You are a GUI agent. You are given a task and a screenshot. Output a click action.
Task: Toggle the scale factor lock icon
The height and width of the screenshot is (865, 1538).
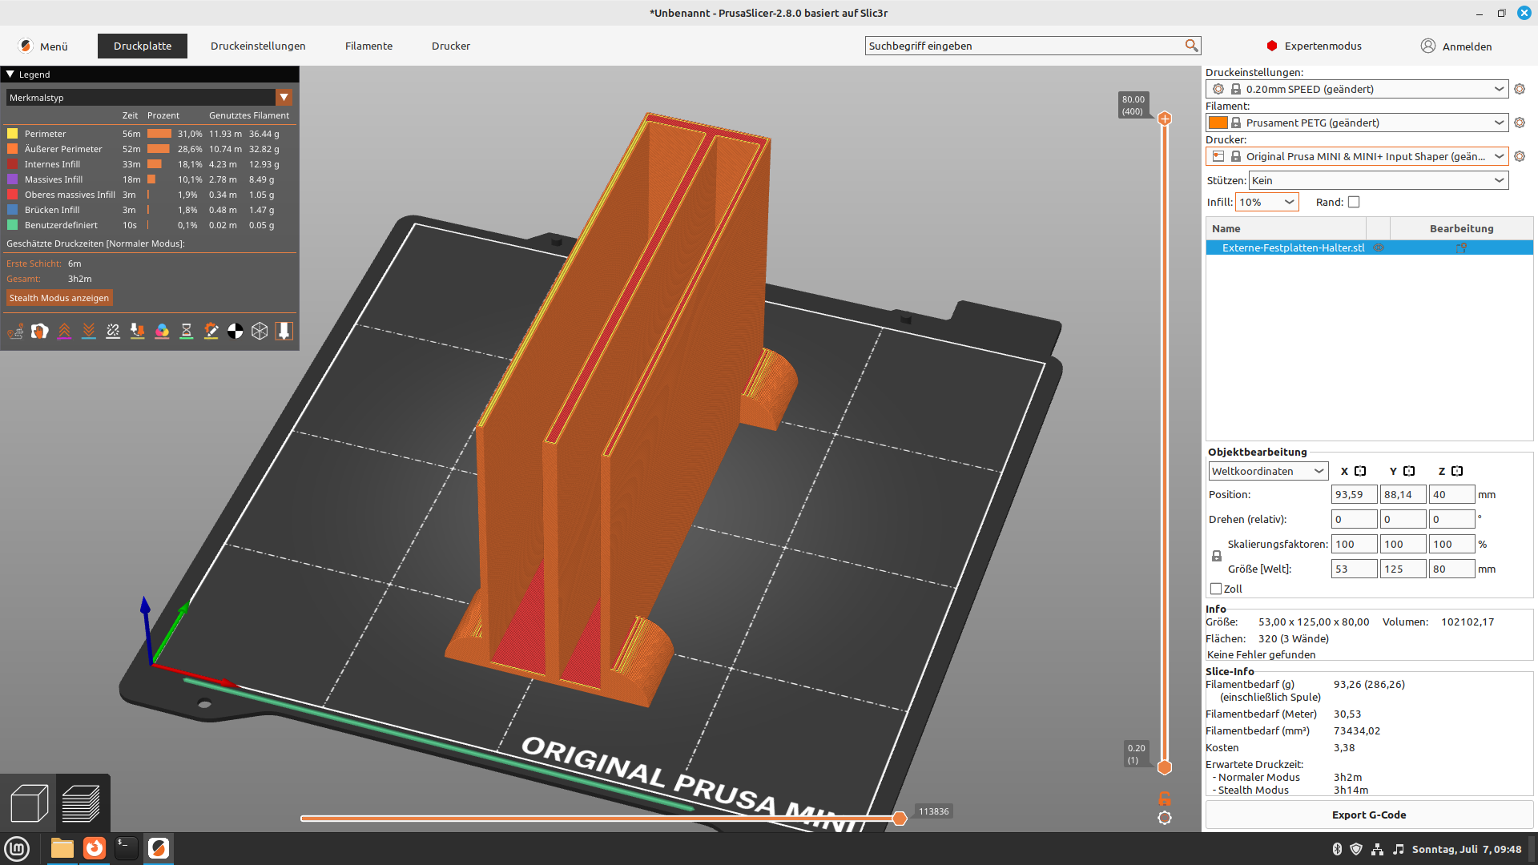1217,556
